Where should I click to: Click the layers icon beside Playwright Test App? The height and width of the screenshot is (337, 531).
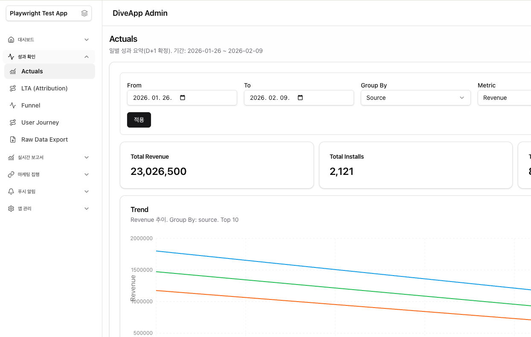tap(84, 13)
